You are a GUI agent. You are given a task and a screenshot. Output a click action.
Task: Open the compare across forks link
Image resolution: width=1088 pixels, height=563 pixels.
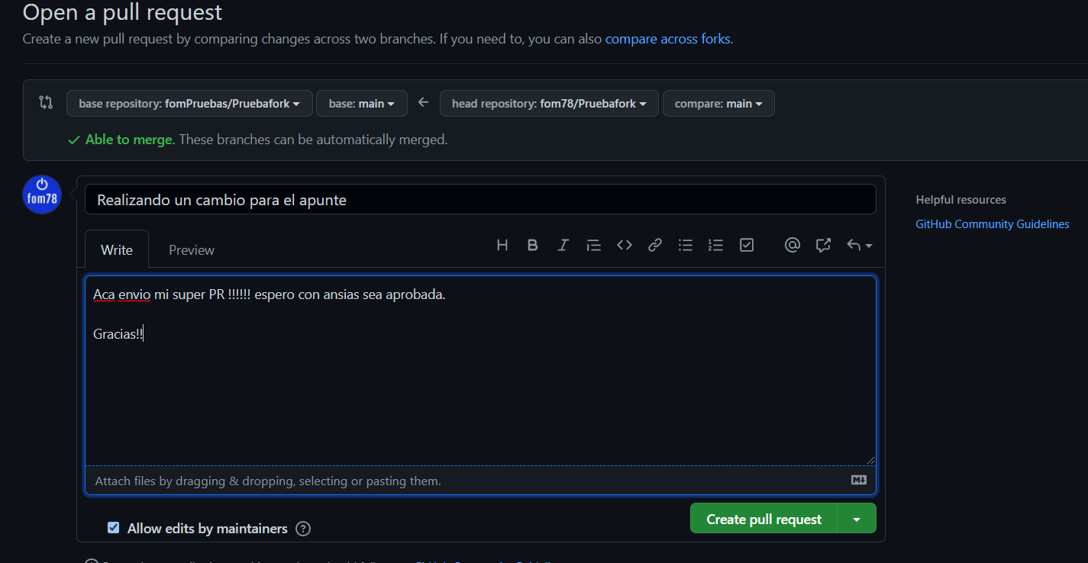point(667,38)
